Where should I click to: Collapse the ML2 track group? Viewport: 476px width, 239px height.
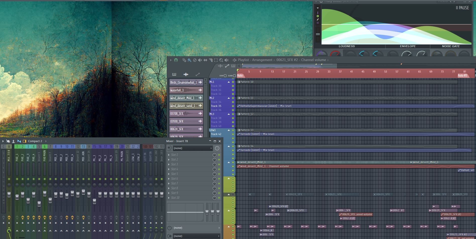[229, 98]
